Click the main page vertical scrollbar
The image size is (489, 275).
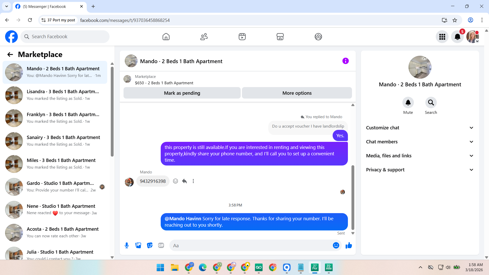486,144
